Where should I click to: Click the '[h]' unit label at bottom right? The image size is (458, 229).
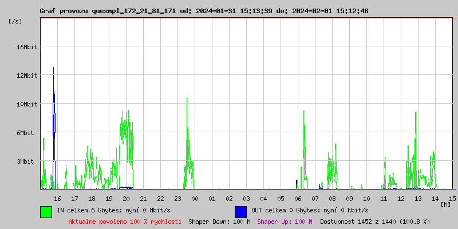click(x=446, y=204)
